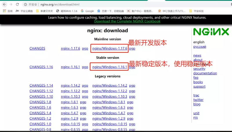232x132 pixels.
Task: Open the CHANGES-1.10 link
Action: [x=41, y=96]
